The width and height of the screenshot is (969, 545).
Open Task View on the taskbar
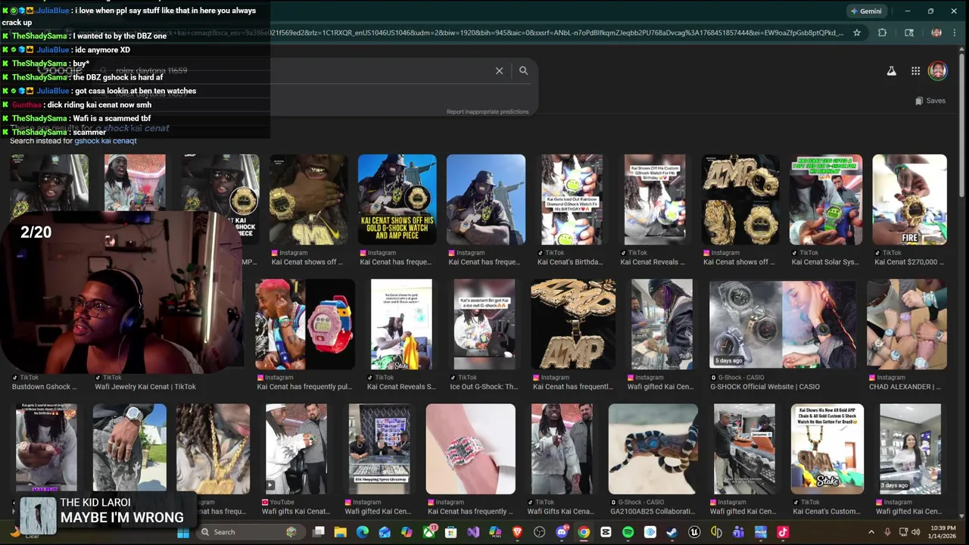tap(319, 532)
